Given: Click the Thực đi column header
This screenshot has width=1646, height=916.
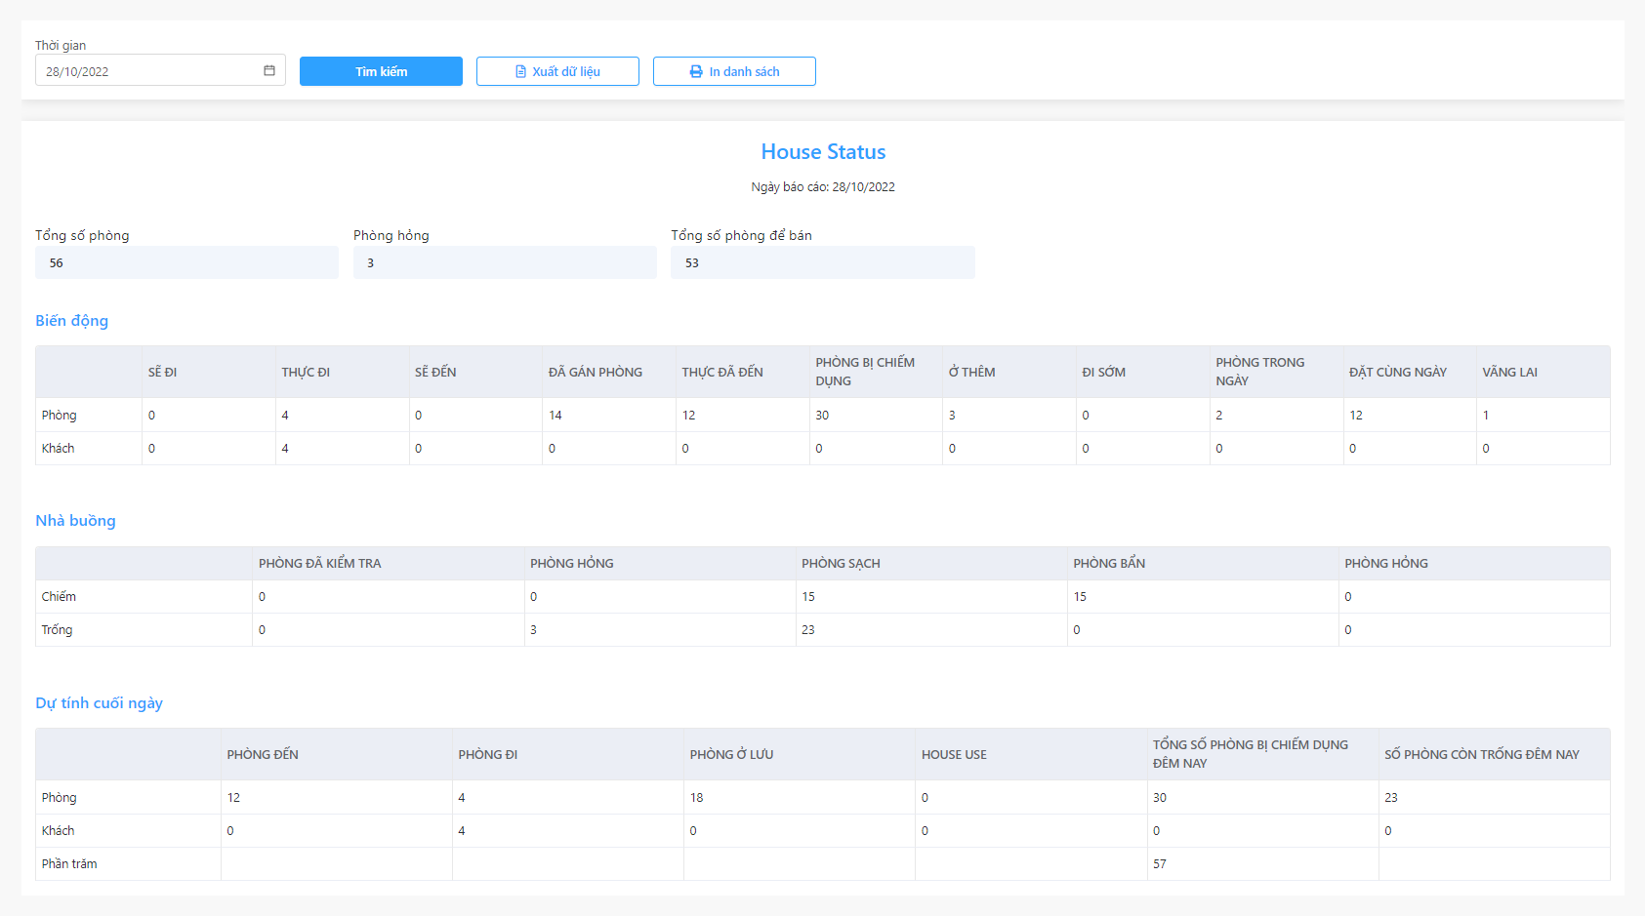Looking at the screenshot, I should 306,372.
